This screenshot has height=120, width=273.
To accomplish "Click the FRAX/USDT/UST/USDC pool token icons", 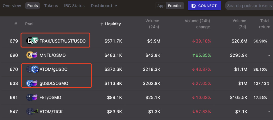I will (x=32, y=41).
